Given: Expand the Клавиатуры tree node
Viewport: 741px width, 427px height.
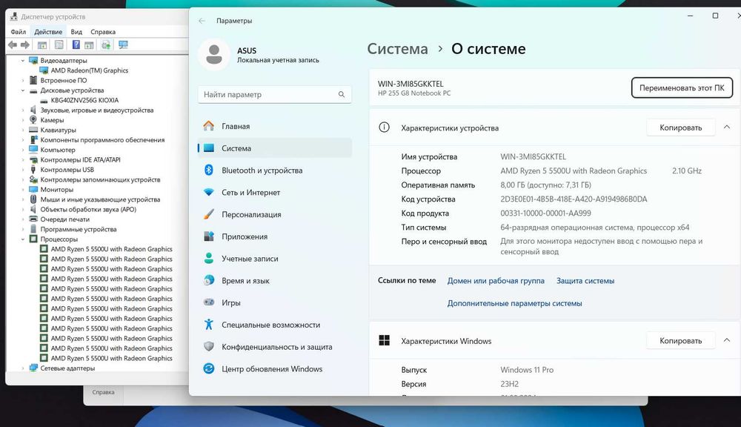Looking at the screenshot, I should [22, 130].
